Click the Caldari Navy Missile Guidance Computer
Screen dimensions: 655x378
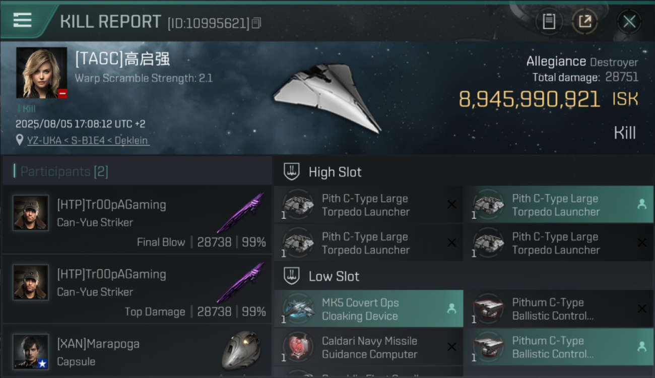369,347
